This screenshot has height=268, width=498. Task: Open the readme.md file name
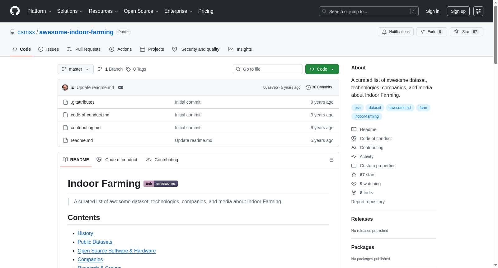pyautogui.click(x=82, y=140)
